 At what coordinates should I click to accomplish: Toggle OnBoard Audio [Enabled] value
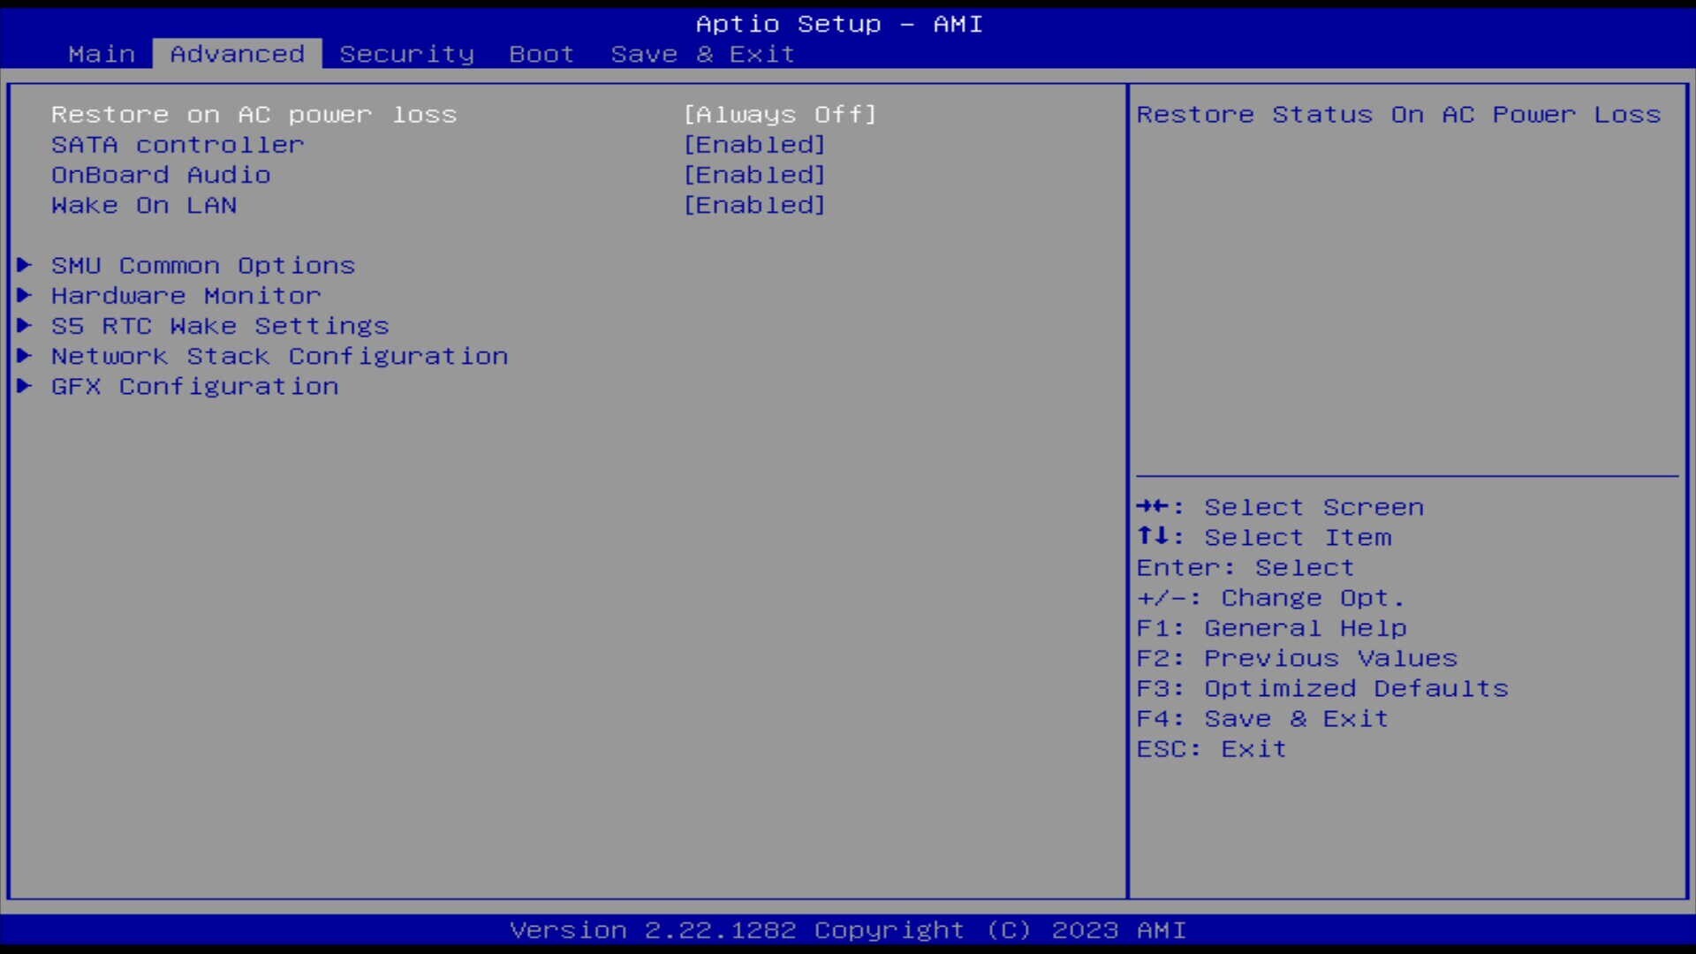[755, 175]
